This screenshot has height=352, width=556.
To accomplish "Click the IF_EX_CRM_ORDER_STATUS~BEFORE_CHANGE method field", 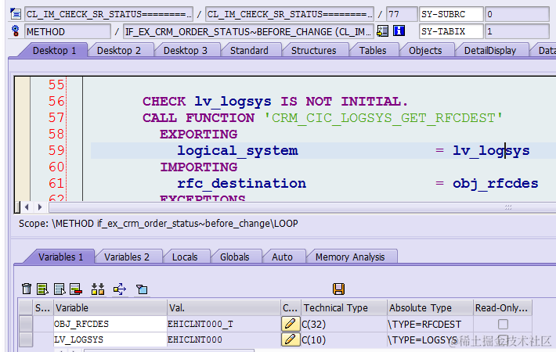I will [x=248, y=31].
